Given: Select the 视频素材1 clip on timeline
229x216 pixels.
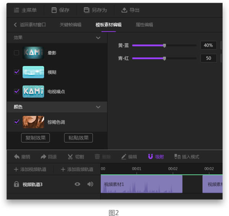Looking at the screenshot, I should pyautogui.click(x=141, y=184).
